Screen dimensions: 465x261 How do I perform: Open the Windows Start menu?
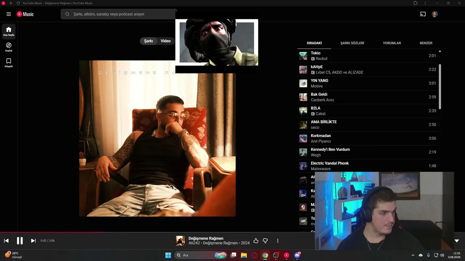[x=168, y=255]
